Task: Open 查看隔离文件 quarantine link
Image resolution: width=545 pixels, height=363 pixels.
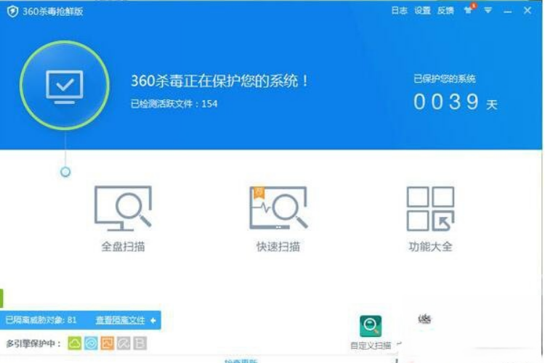Action: click(x=120, y=320)
